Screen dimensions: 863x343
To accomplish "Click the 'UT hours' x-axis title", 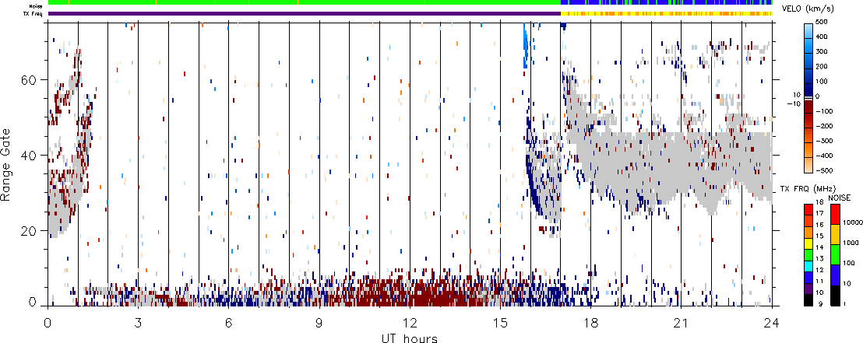I will click(x=410, y=338).
